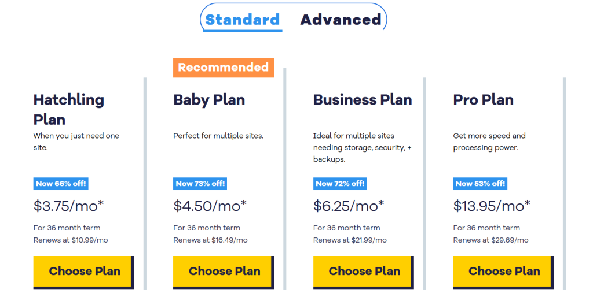Choose the Pro Plan
593x290 pixels.
tap(504, 271)
